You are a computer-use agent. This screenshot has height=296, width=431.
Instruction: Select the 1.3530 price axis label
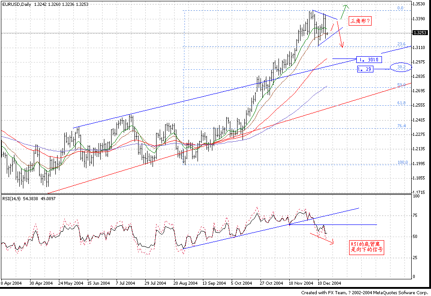(419, 4)
